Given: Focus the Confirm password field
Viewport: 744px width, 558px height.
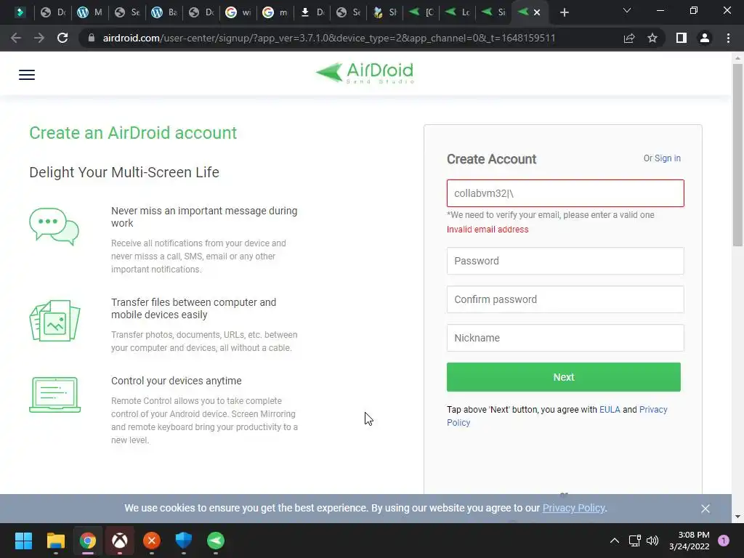Looking at the screenshot, I should 565,299.
